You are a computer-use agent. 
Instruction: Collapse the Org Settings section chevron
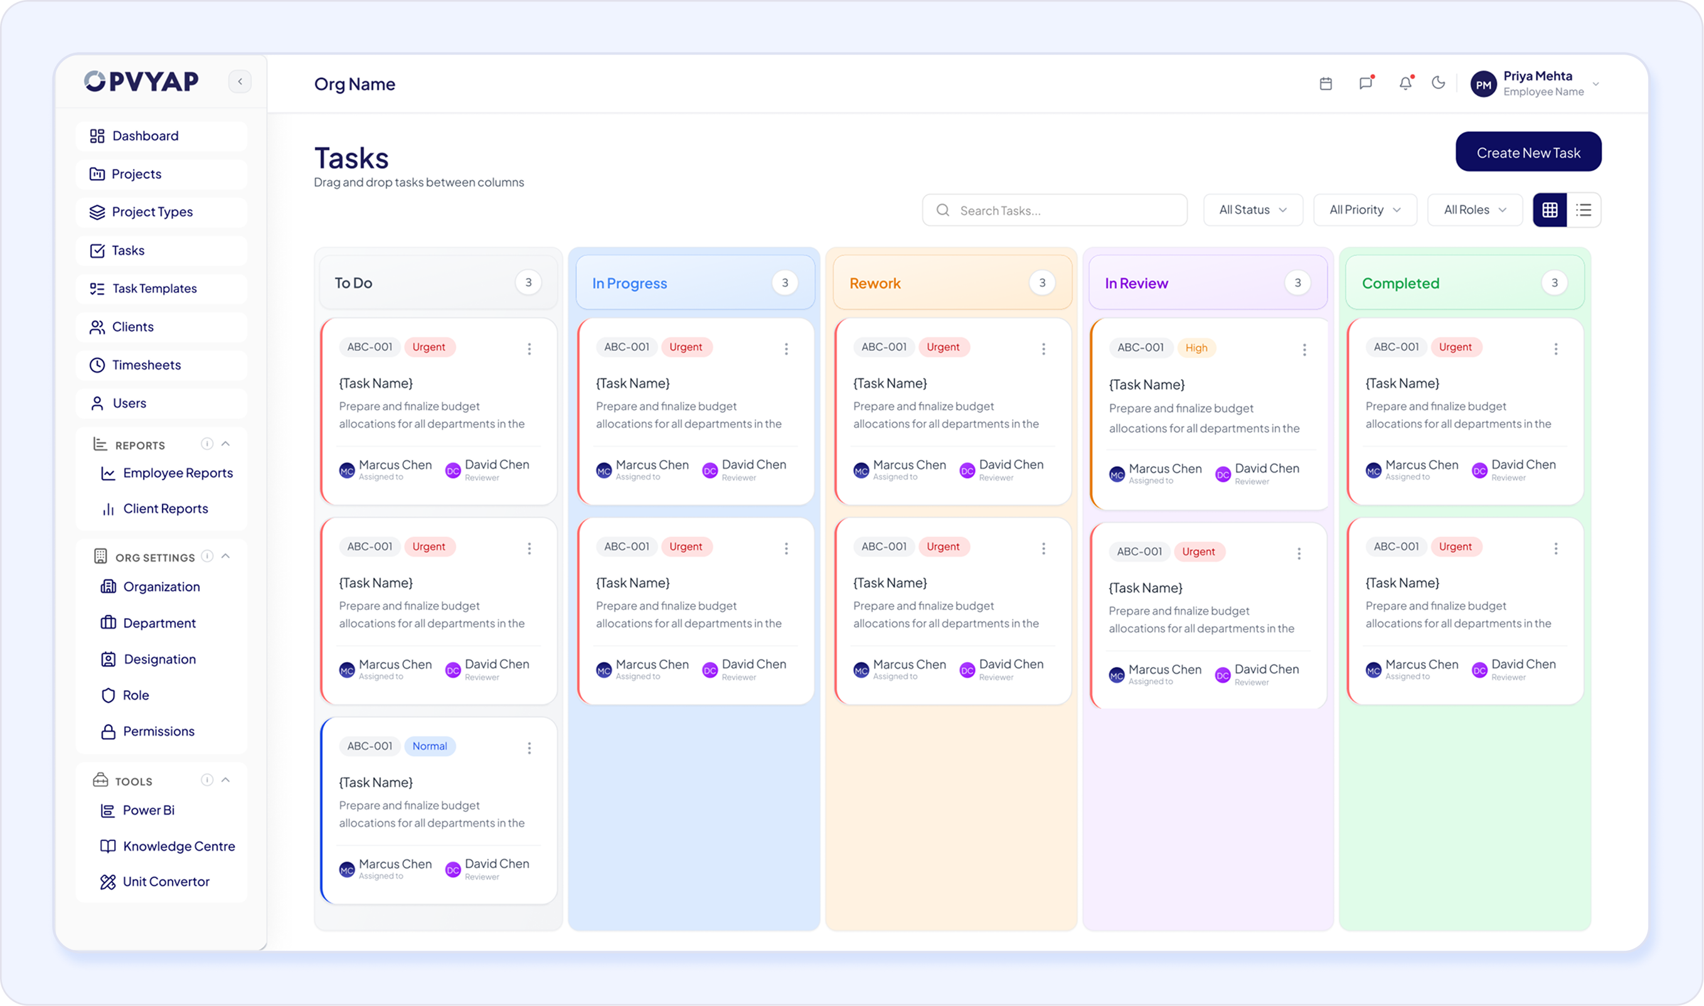[x=226, y=557]
